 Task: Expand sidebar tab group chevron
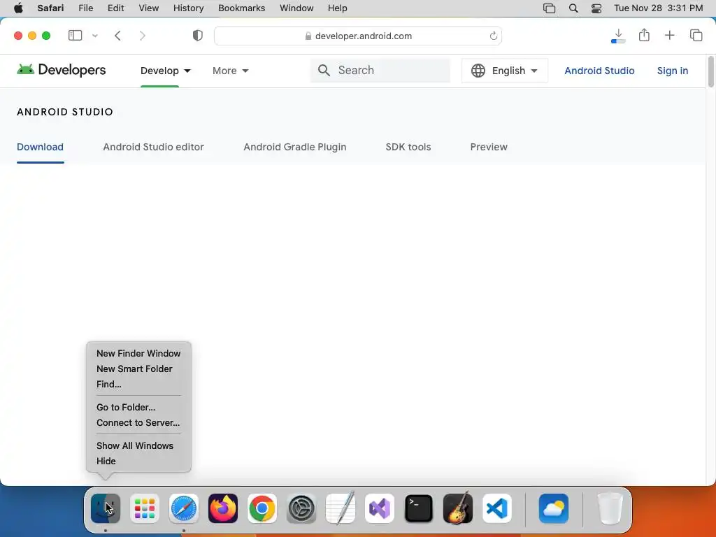(x=95, y=36)
